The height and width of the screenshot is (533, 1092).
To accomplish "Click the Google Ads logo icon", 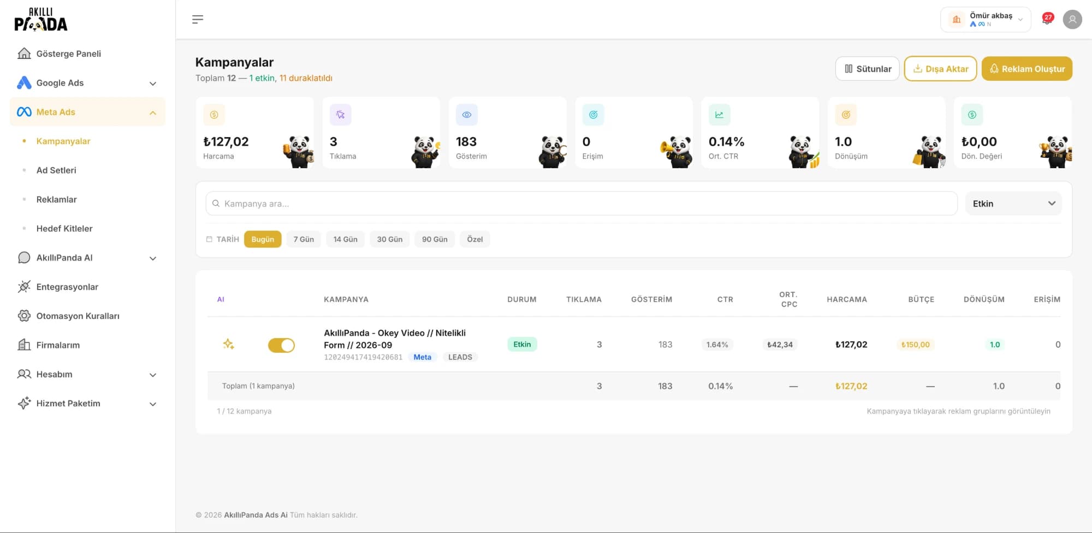I will click(x=24, y=82).
